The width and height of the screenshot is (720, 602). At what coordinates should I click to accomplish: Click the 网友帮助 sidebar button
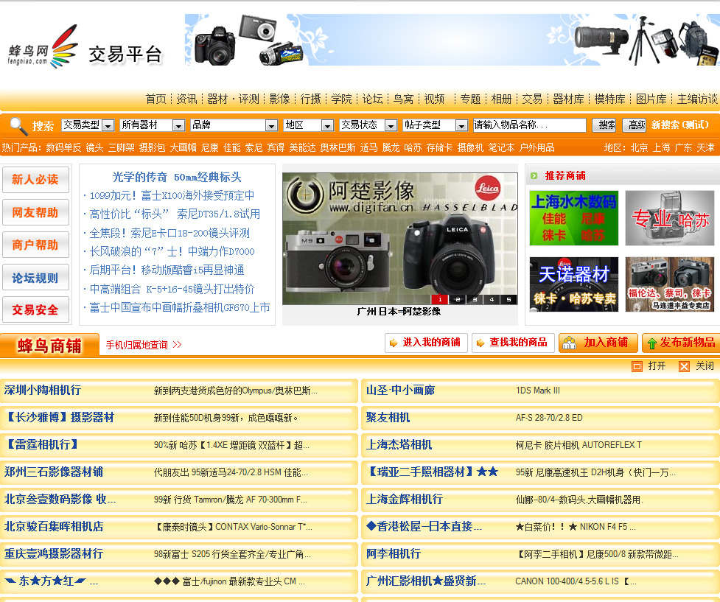point(35,212)
